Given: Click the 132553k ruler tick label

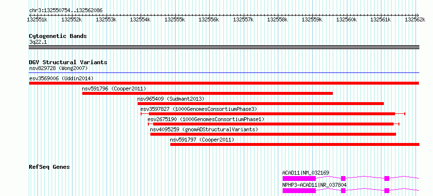Looking at the screenshot, I should coord(106,19).
